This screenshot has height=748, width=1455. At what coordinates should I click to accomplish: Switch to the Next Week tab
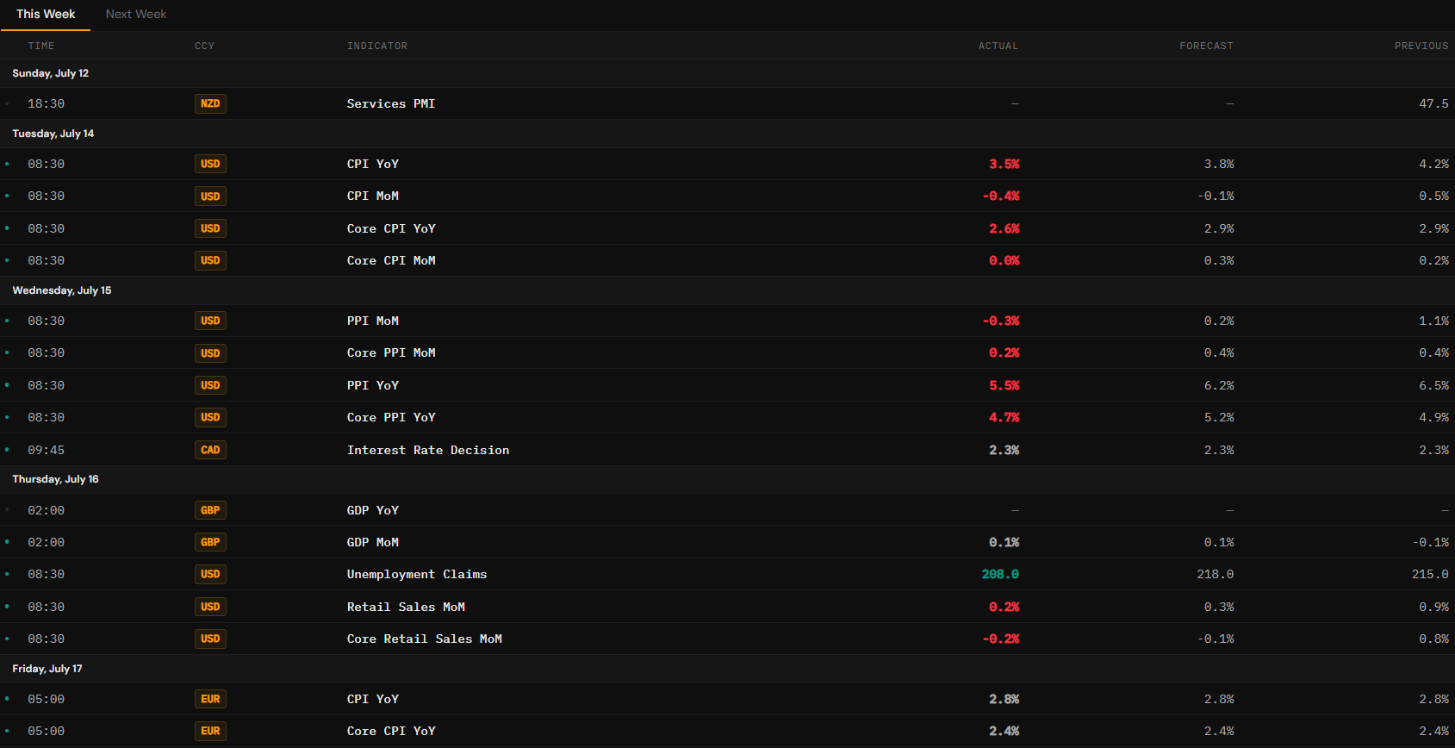click(136, 14)
